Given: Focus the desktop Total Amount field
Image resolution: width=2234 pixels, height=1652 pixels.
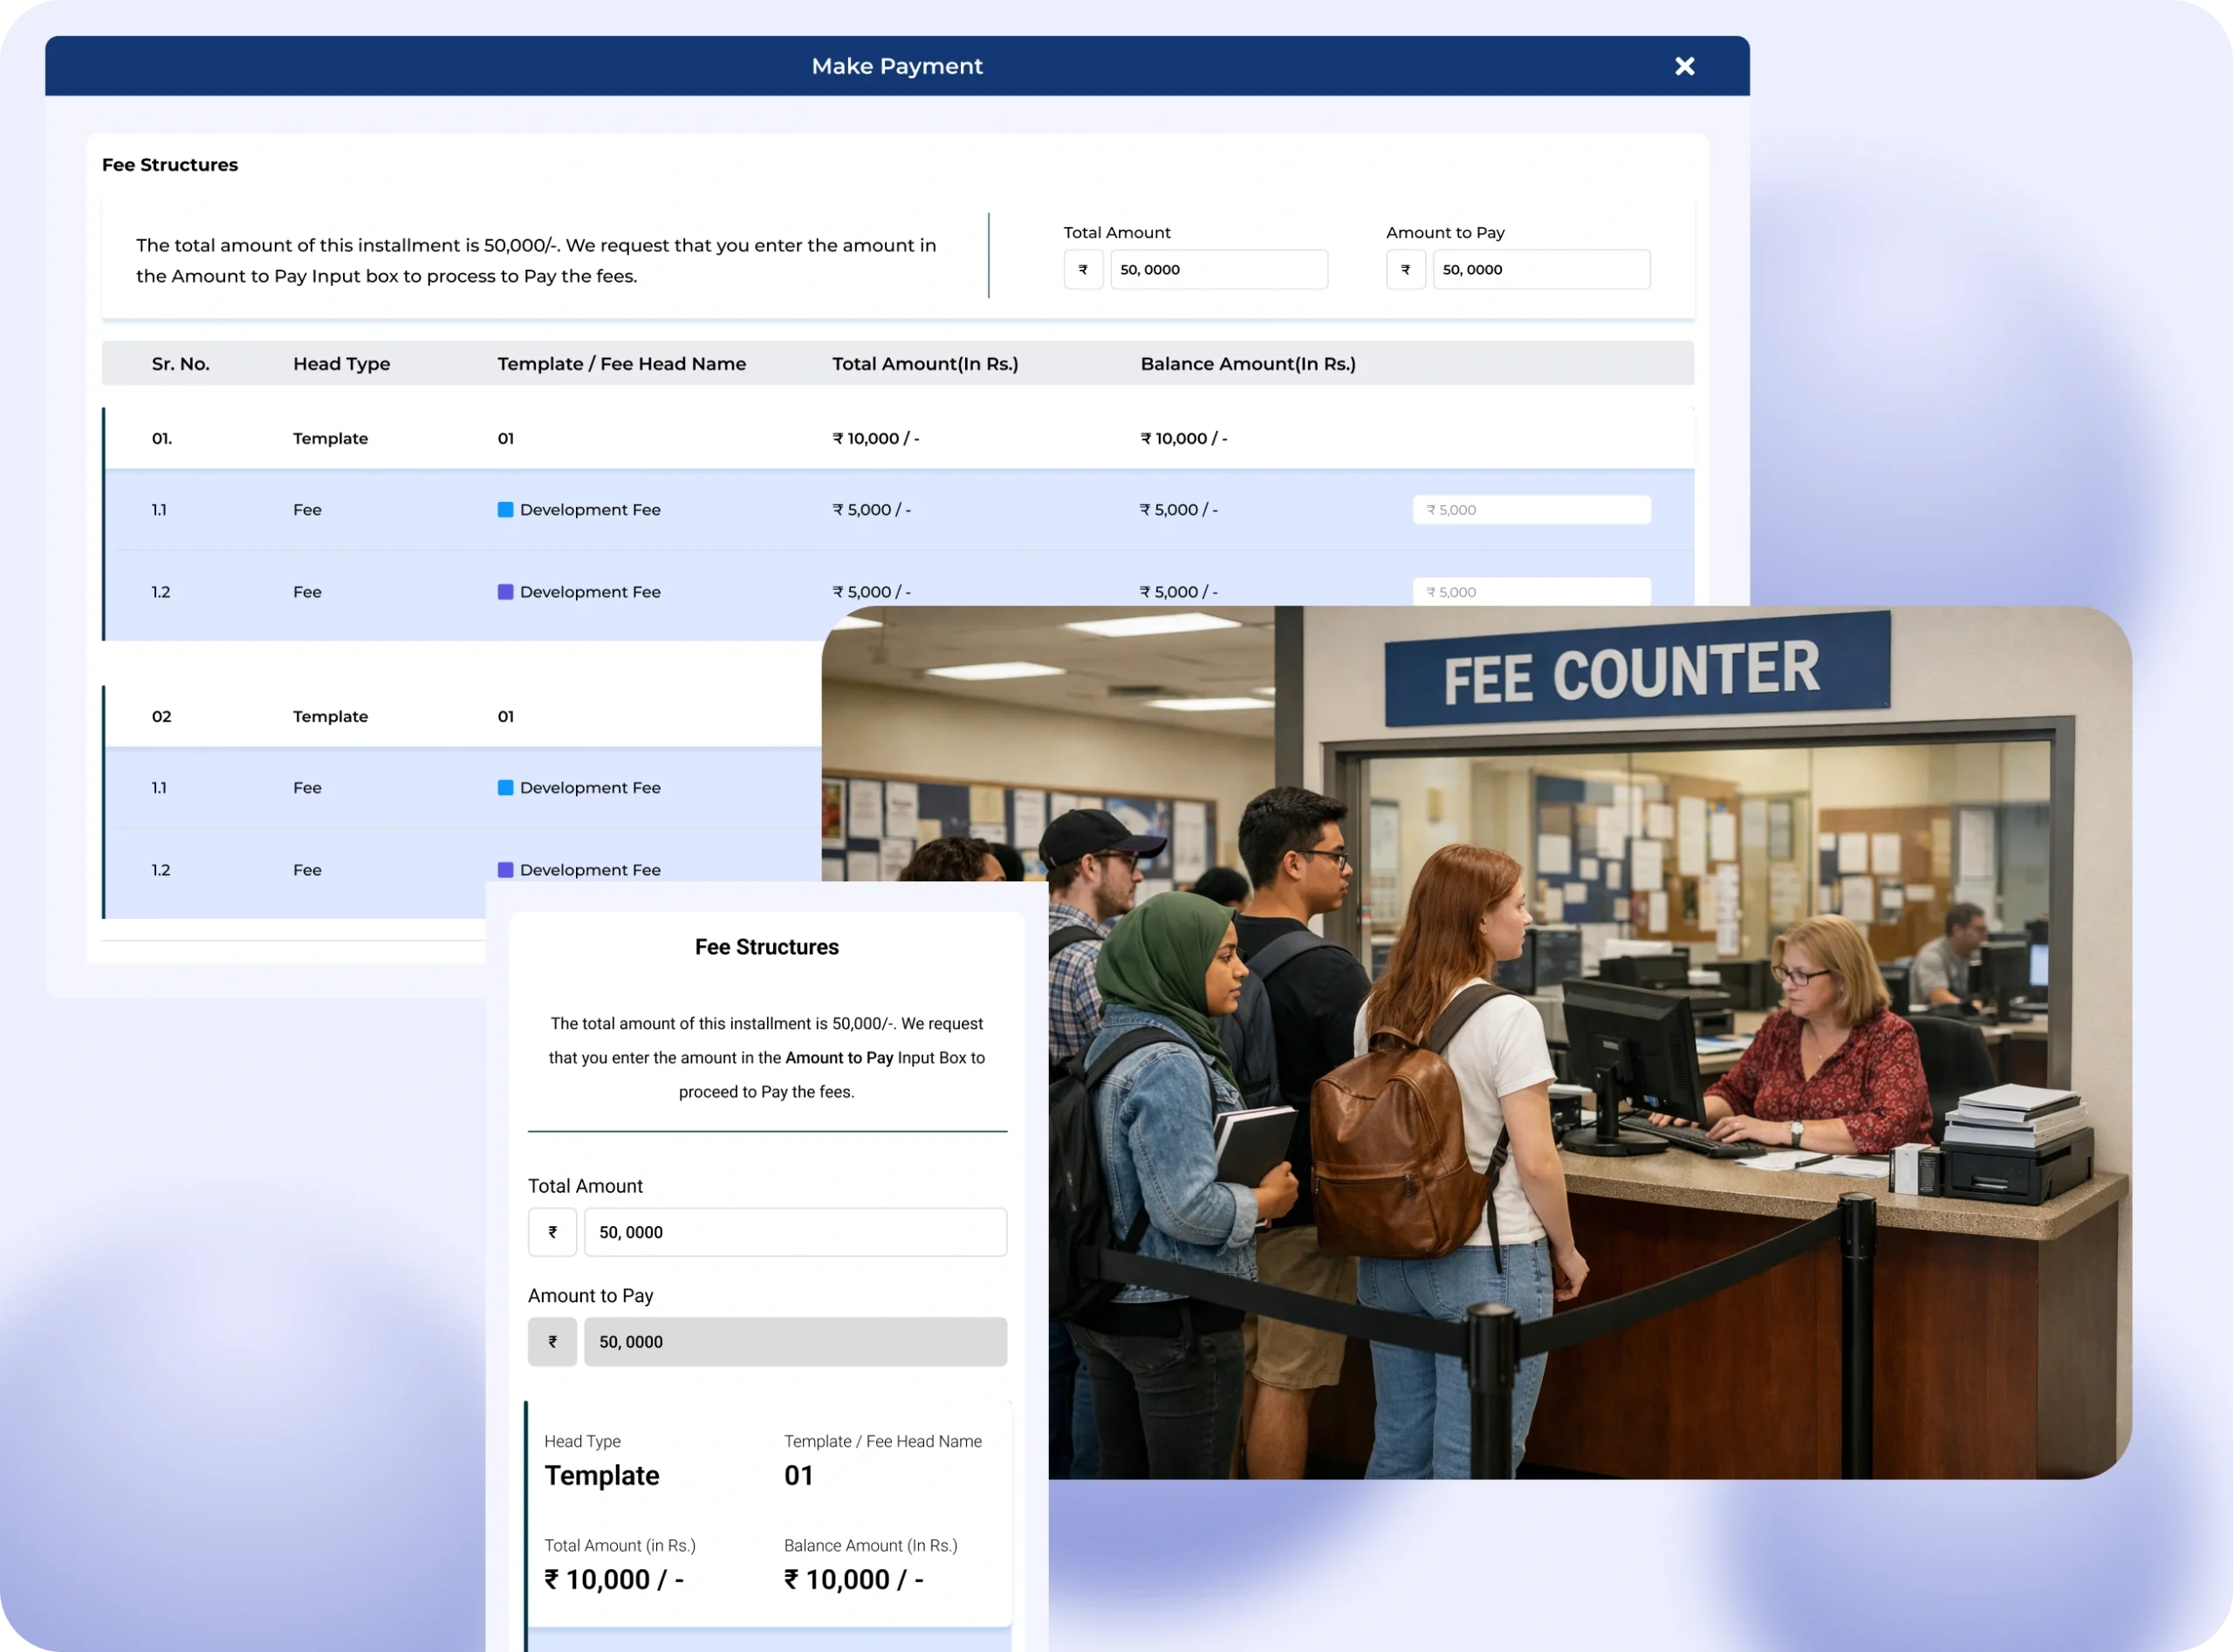Looking at the screenshot, I should 1218,270.
